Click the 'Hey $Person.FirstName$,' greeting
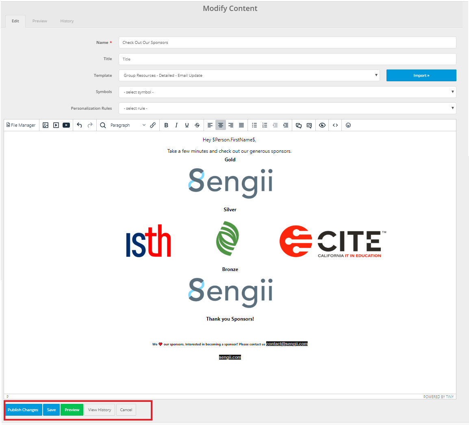Image resolution: width=469 pixels, height=425 pixels. coord(229,140)
